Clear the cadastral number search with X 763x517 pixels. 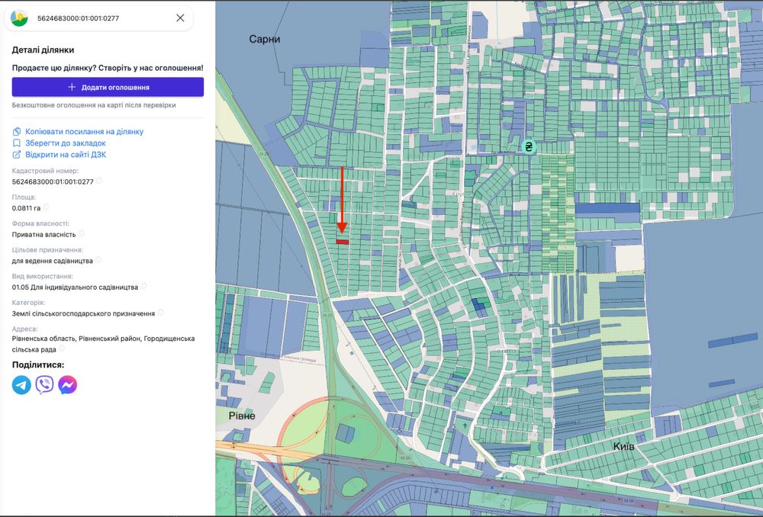point(180,18)
